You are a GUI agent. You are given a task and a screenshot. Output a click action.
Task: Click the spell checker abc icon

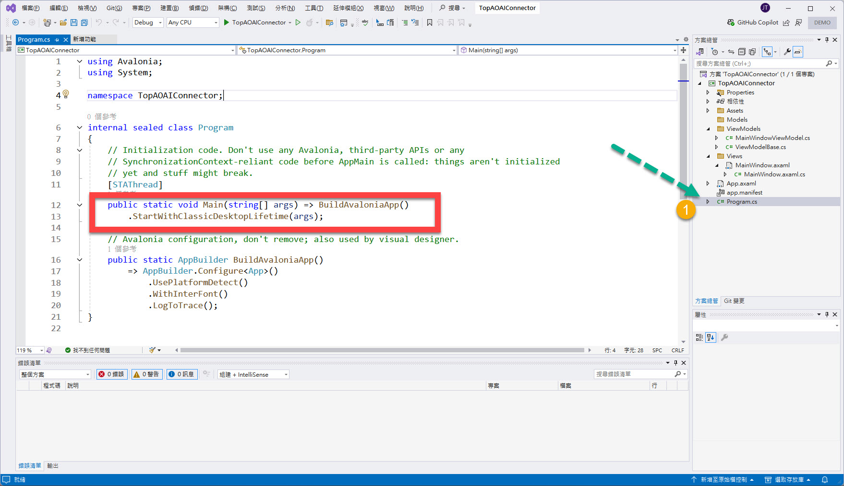[x=365, y=23]
